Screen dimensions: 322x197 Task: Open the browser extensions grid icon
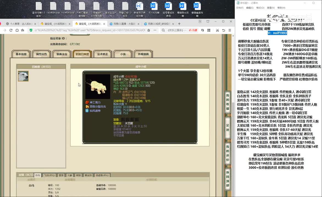209,30
